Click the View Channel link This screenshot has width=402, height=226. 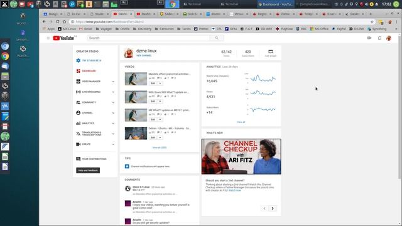coord(144,56)
